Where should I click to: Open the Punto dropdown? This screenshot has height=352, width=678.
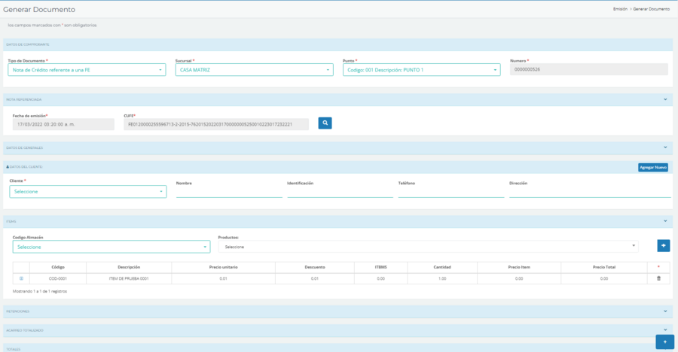point(422,70)
